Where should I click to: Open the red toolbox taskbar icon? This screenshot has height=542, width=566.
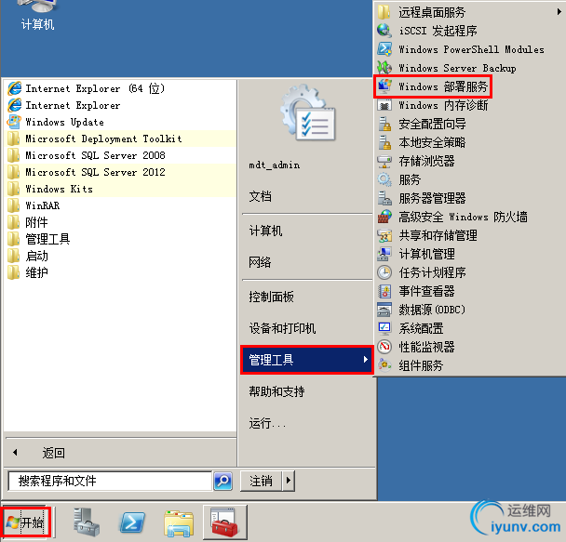tap(225, 522)
